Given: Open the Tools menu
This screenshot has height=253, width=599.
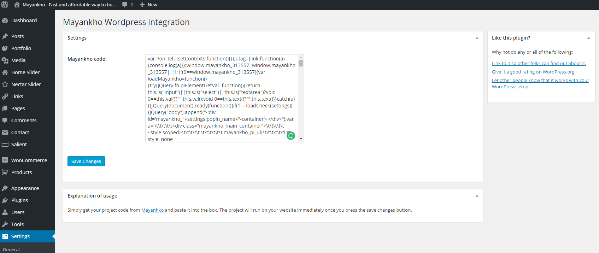Looking at the screenshot, I should (28, 224).
